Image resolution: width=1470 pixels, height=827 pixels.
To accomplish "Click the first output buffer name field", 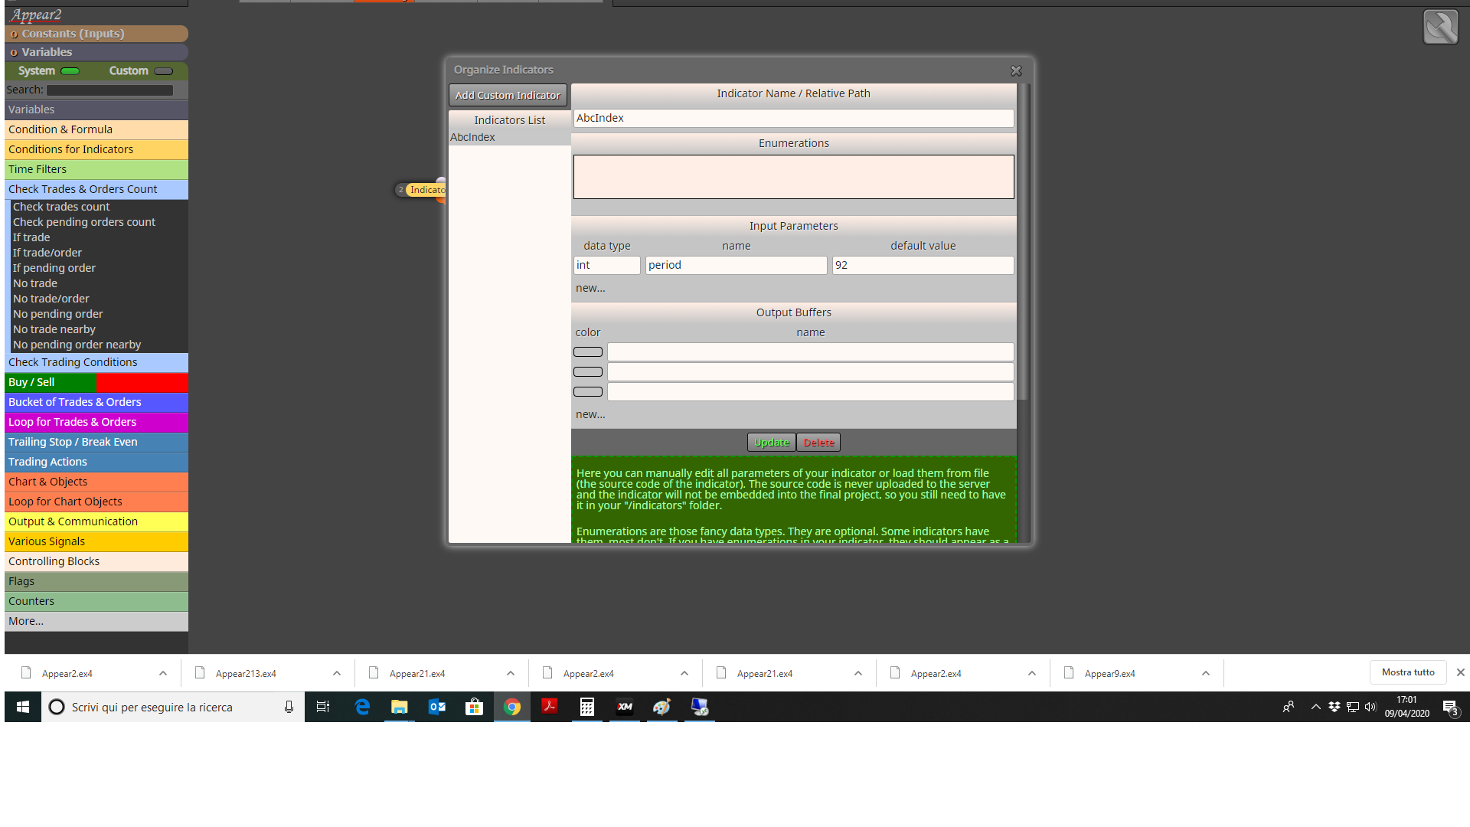I will pyautogui.click(x=810, y=352).
